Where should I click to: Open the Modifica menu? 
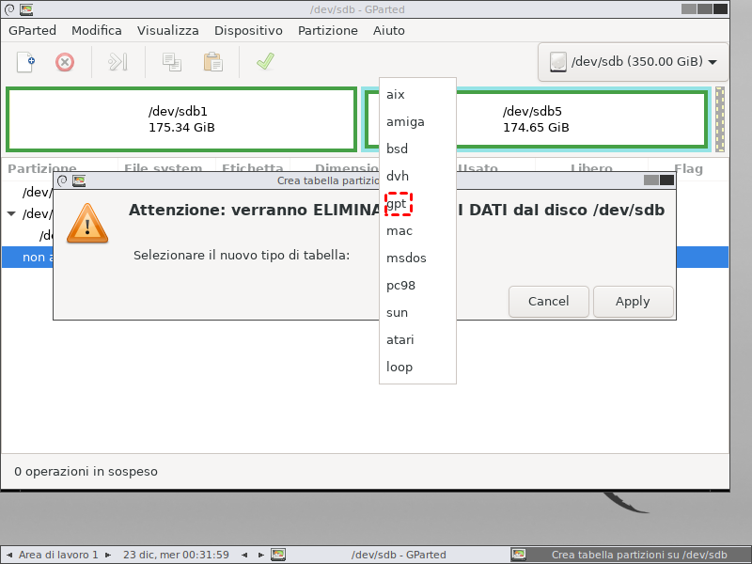[97, 31]
